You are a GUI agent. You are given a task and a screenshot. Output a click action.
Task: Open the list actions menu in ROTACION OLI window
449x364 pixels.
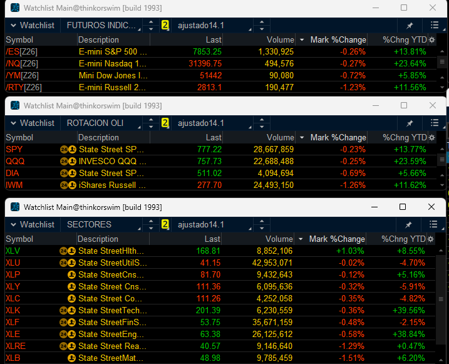[435, 123]
